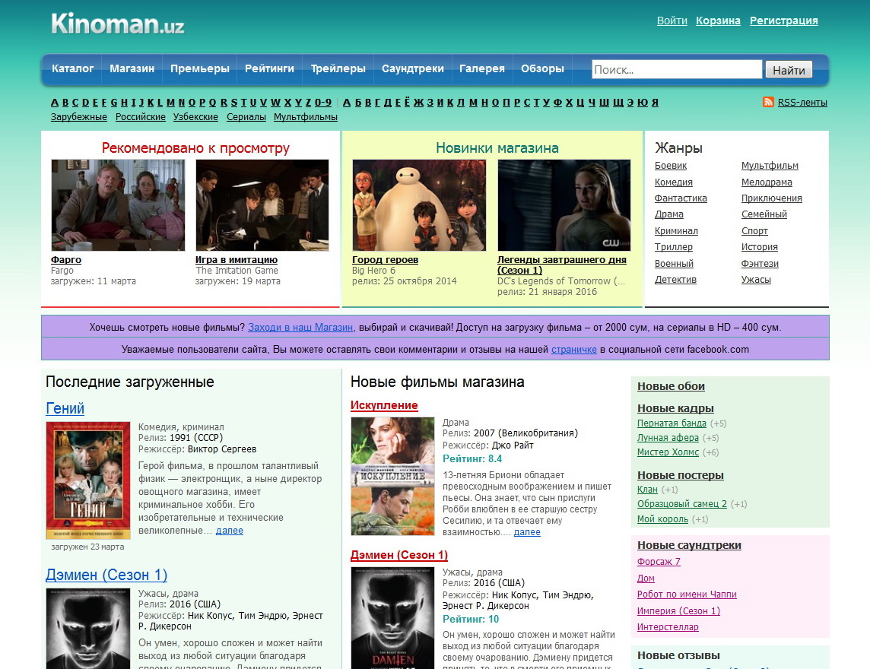Filter films by 0-9 index
The image size is (870, 669).
(323, 102)
